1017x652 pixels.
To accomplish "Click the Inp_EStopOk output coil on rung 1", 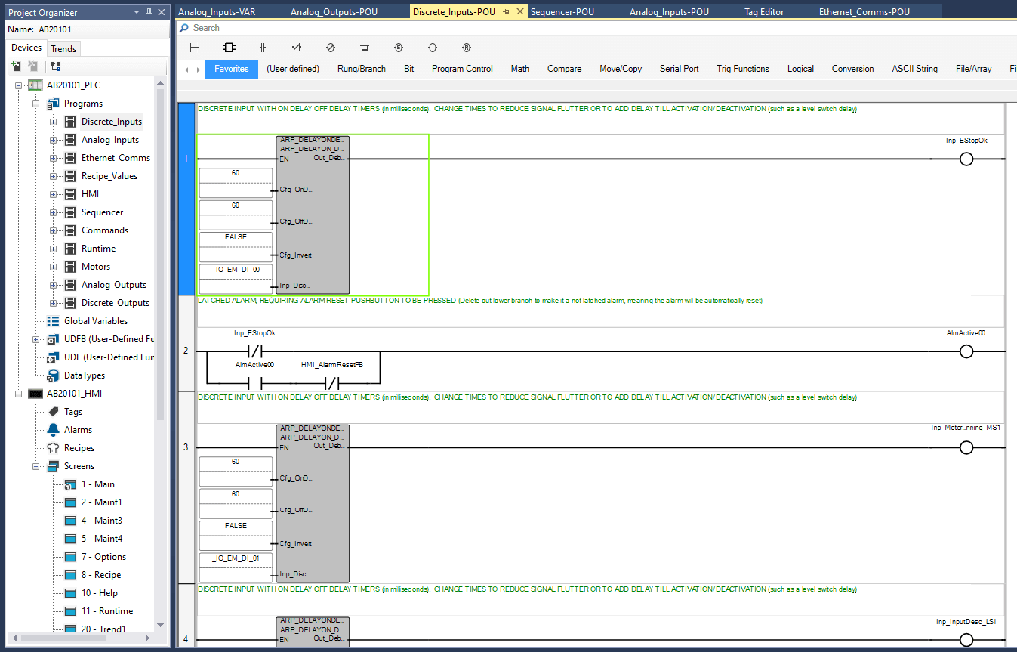I will [966, 159].
